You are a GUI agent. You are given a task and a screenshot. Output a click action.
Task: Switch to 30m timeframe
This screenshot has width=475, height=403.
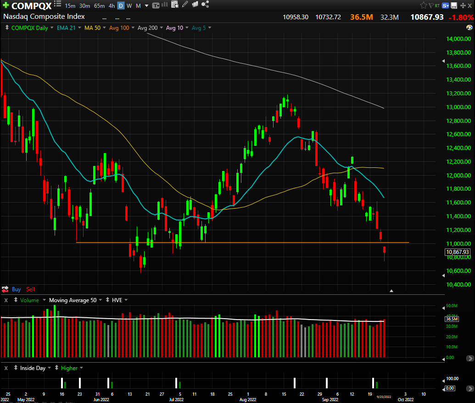pos(84,6)
